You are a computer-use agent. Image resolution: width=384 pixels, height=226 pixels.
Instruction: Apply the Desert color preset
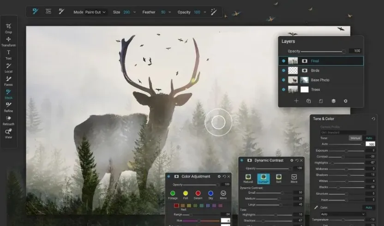(x=198, y=195)
